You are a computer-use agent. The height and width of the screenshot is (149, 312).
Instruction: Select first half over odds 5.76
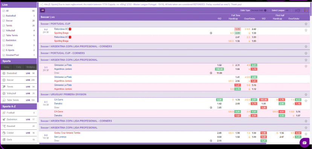(x=298, y=112)
